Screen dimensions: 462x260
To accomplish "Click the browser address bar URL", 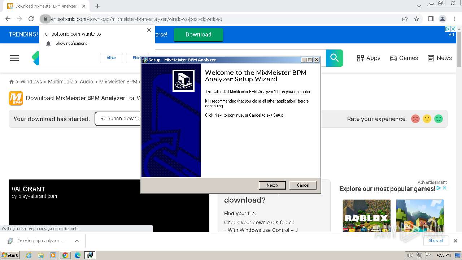I will point(136,19).
